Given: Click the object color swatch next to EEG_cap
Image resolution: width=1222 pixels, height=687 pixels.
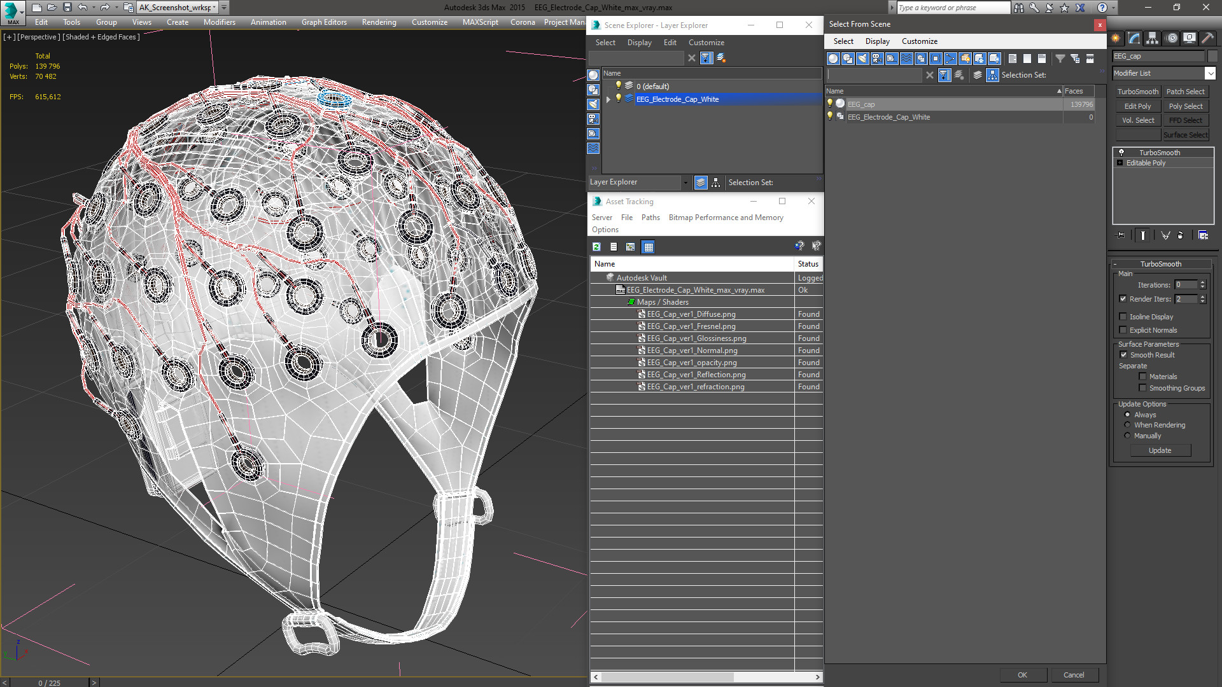Looking at the screenshot, I should coord(1212,56).
